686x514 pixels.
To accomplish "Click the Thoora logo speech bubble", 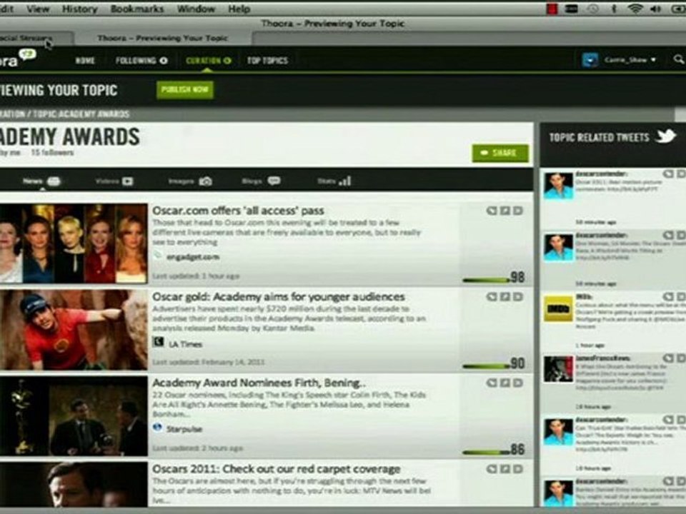I will point(28,55).
